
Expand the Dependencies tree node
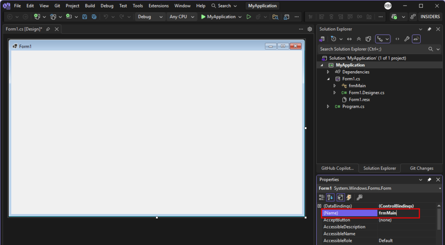pos(329,72)
